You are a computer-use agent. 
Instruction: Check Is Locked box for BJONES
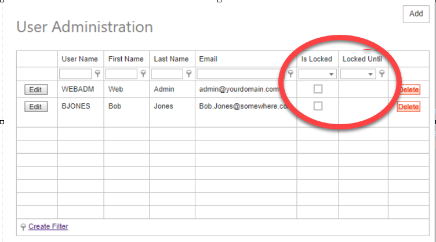click(x=318, y=106)
